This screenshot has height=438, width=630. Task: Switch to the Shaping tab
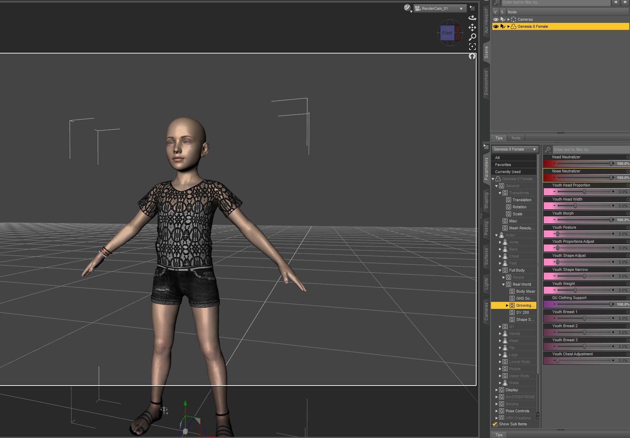click(486, 200)
